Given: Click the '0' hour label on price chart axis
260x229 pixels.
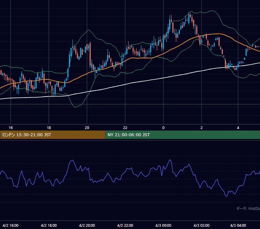Looking at the screenshot, I should click(x=163, y=128).
